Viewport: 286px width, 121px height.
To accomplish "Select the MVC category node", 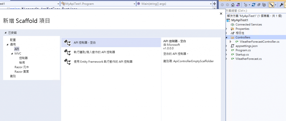I will pos(18,54).
